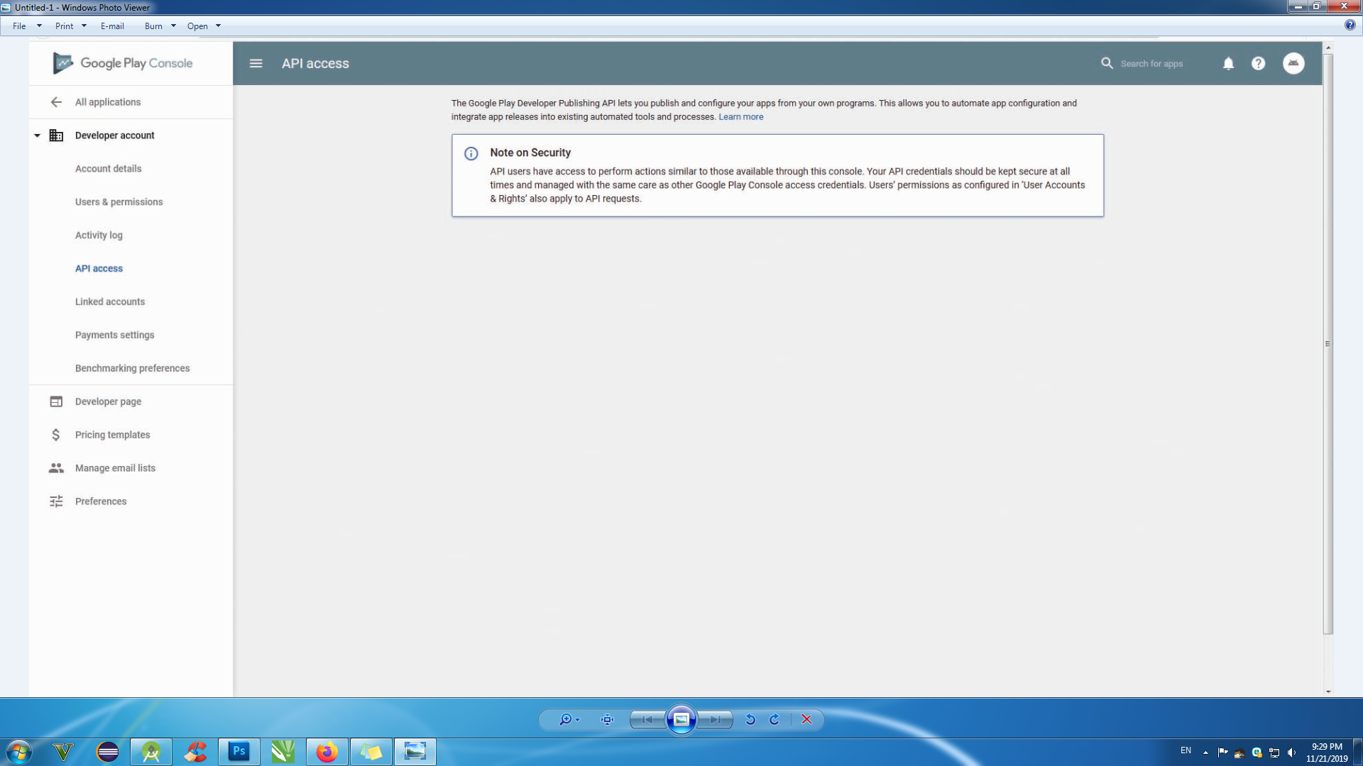The image size is (1363, 766).
Task: Rotate image clockwise in Photo Viewer
Action: click(774, 720)
